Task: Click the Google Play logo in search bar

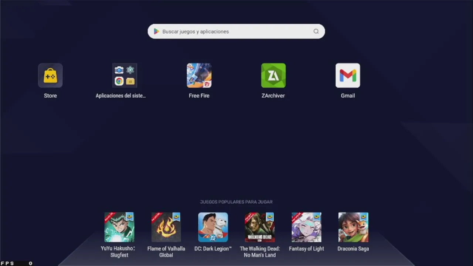Action: pyautogui.click(x=156, y=31)
